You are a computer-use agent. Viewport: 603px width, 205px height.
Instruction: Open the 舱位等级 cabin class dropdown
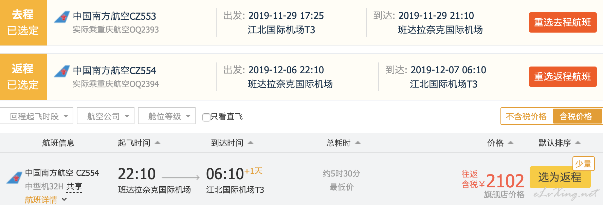(167, 116)
